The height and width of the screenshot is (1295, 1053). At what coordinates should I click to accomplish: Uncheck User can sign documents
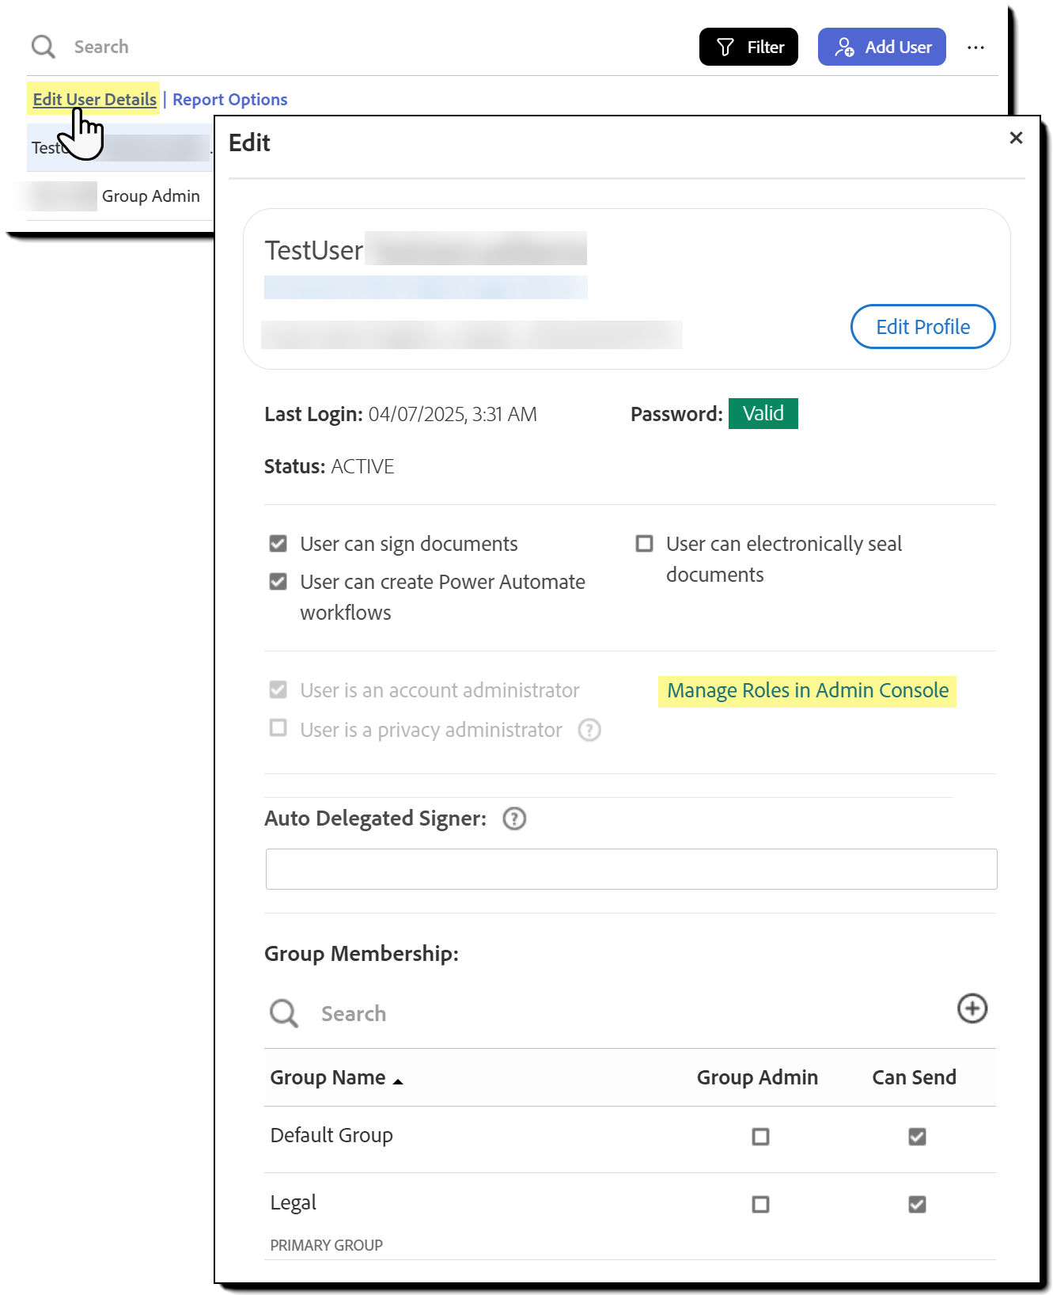tap(278, 544)
